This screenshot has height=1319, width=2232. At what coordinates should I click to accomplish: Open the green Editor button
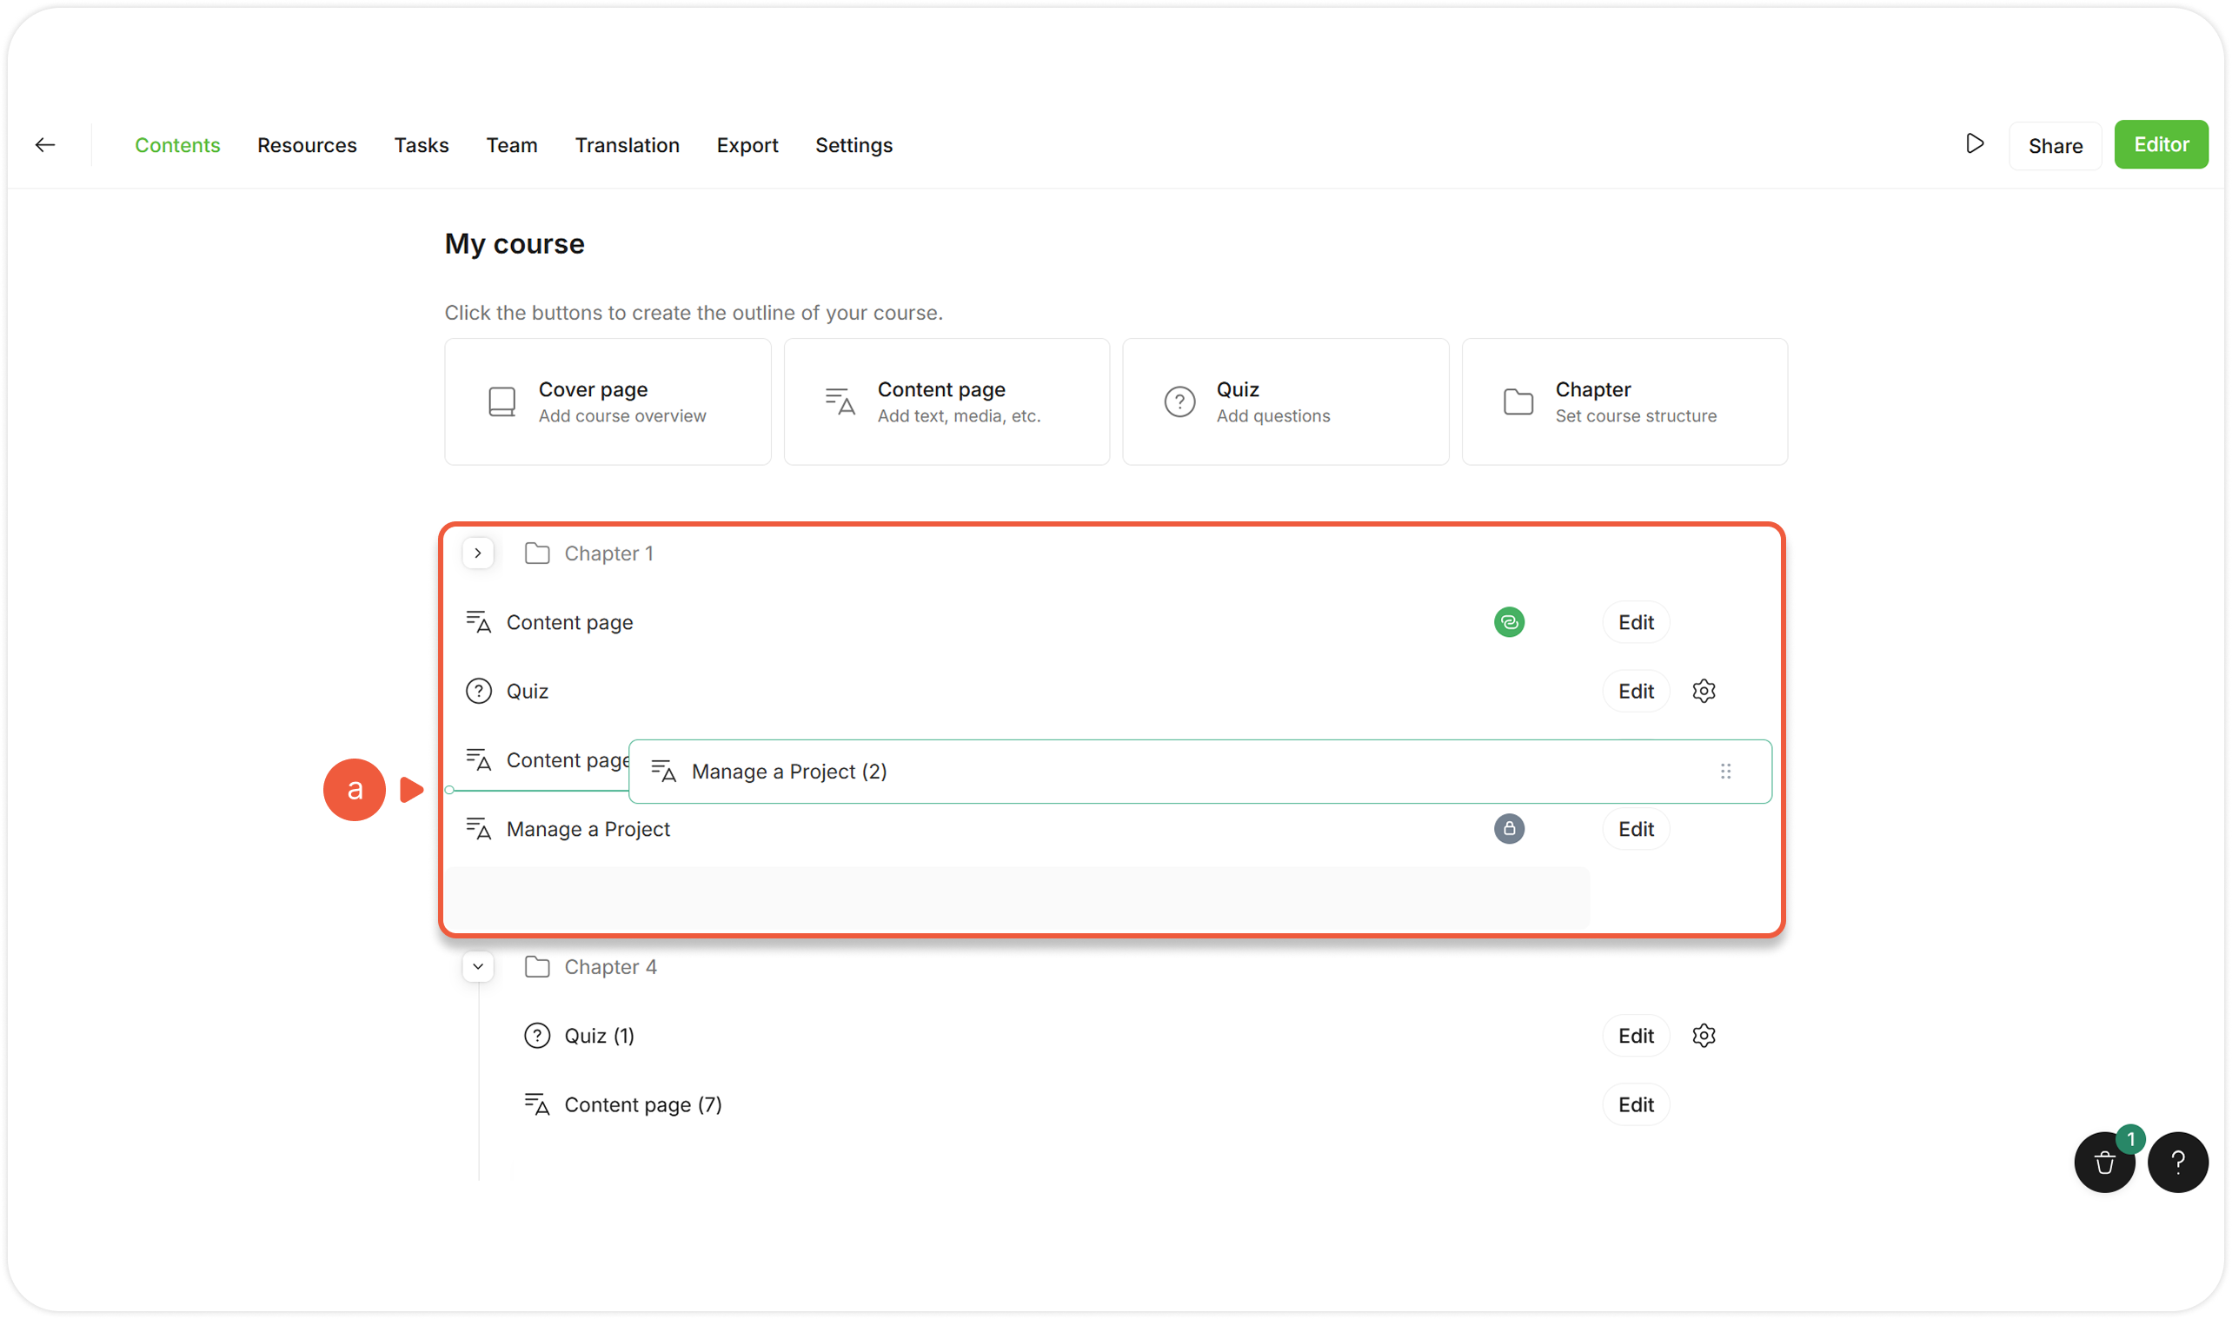click(x=2160, y=145)
